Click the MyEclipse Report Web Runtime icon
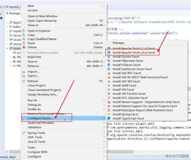Screen dimensions: 191x160 [x=109, y=110]
